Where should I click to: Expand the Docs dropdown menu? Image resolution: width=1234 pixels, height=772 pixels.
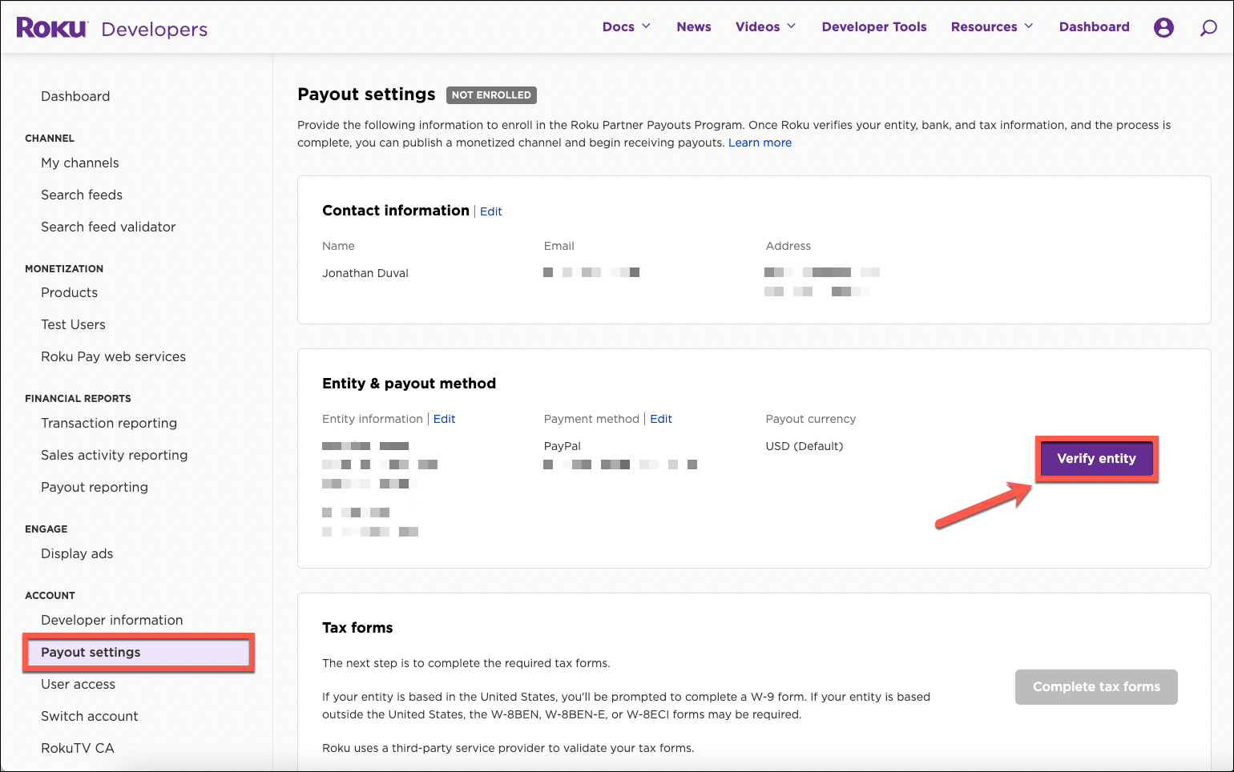pyautogui.click(x=627, y=26)
